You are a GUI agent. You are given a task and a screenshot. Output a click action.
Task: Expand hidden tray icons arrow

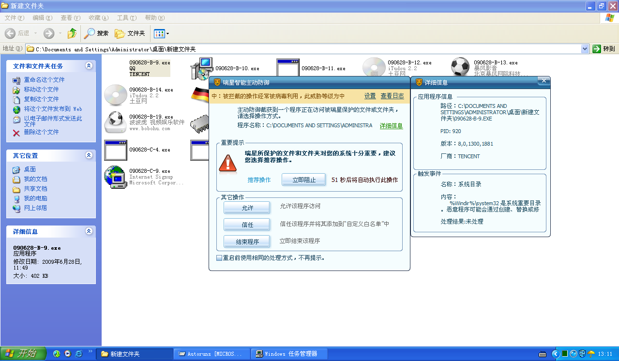556,354
